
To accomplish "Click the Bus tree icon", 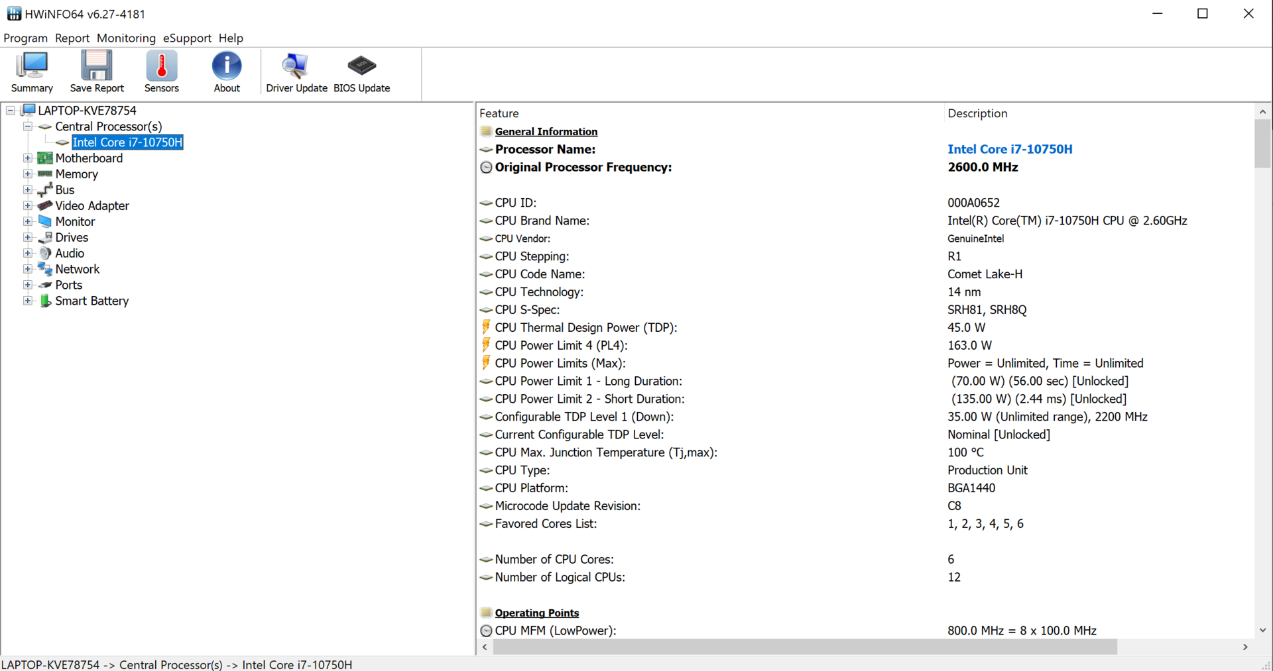I will 45,189.
